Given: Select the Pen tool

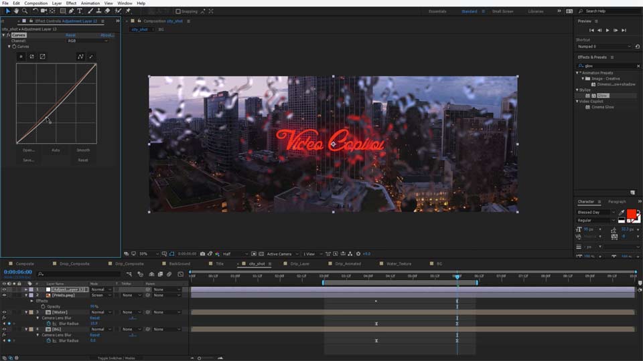Looking at the screenshot, I should 72,11.
